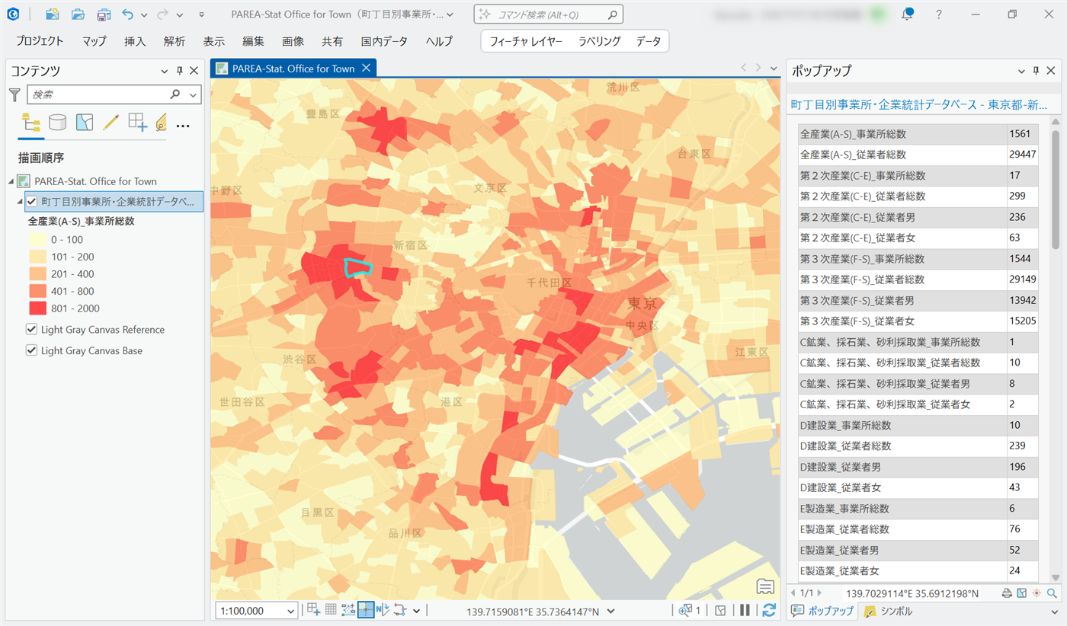Uncheck the Light Gray Canvas Reference layer
Screen dimensions: 1067x626
[31, 330]
